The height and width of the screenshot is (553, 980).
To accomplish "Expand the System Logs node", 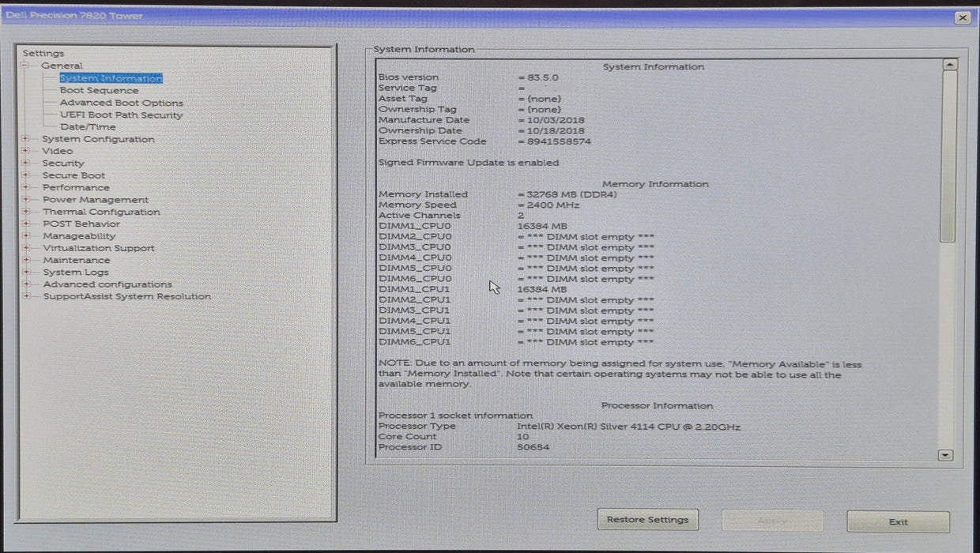I will 26,272.
